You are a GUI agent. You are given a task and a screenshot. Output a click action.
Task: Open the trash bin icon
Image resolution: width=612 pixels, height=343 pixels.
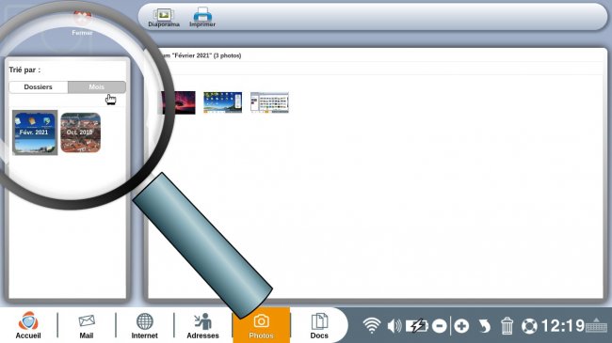(507, 326)
